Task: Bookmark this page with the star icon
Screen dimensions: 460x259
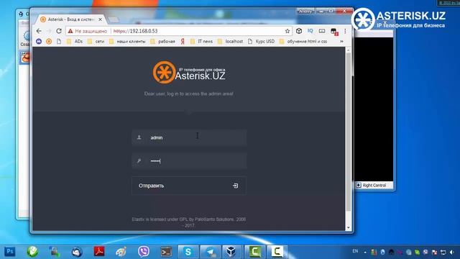Action: 287,31
